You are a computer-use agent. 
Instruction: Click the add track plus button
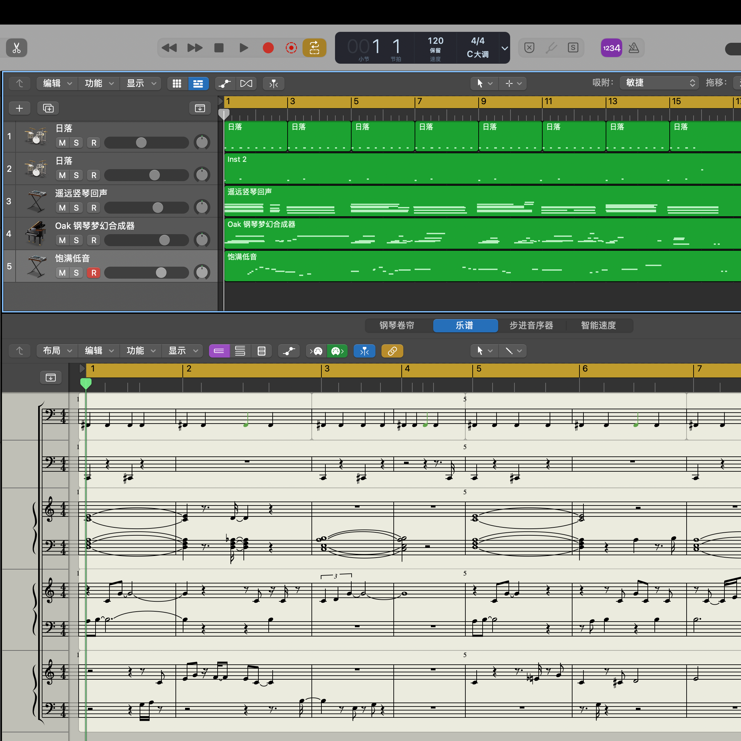pos(20,108)
